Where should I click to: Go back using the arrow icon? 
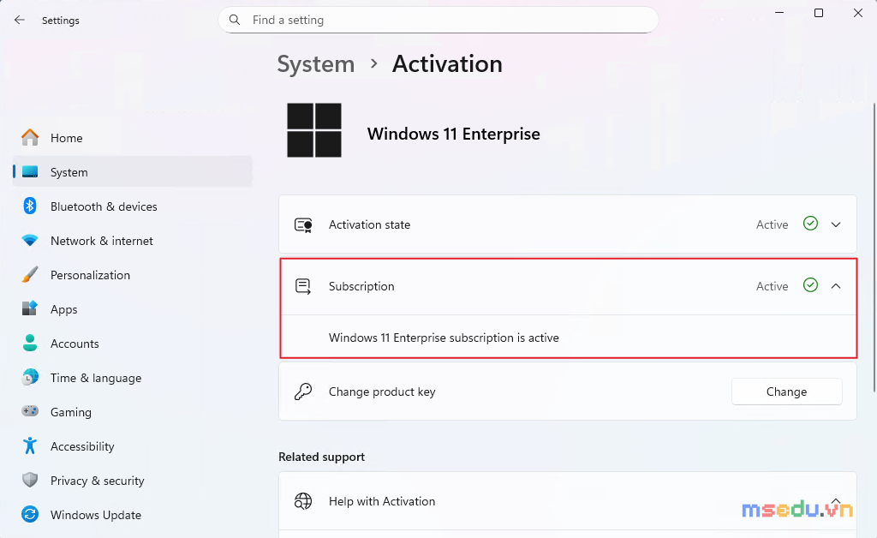pyautogui.click(x=20, y=21)
